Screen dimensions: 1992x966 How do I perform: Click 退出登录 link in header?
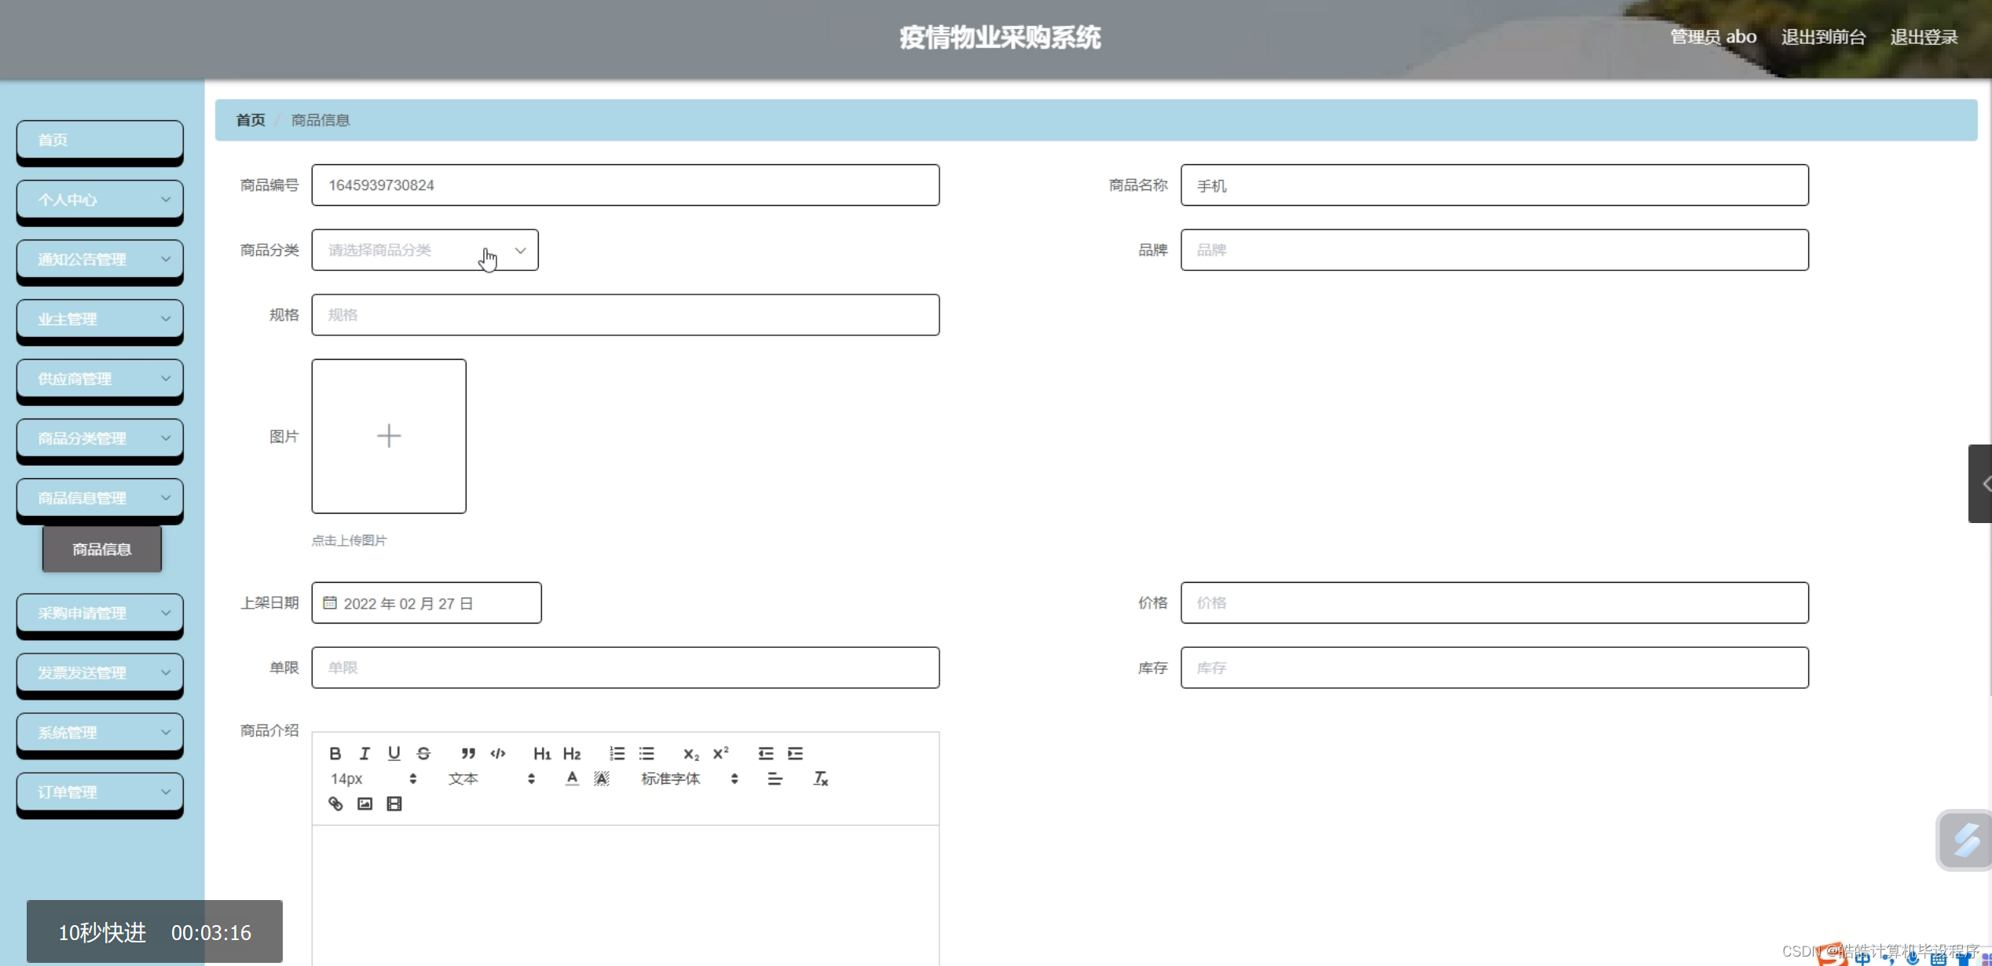tap(1924, 37)
